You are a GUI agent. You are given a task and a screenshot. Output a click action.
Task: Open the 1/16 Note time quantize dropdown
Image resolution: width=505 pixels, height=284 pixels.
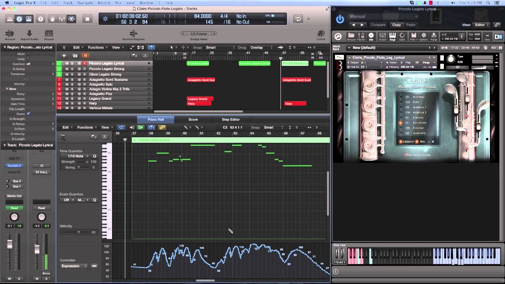(x=76, y=156)
